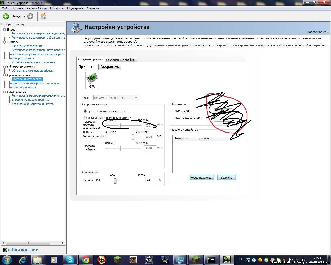Screen dimensions: 331x265
Task: Open the star emblem game icon in taskbar
Action: pos(165,260)
